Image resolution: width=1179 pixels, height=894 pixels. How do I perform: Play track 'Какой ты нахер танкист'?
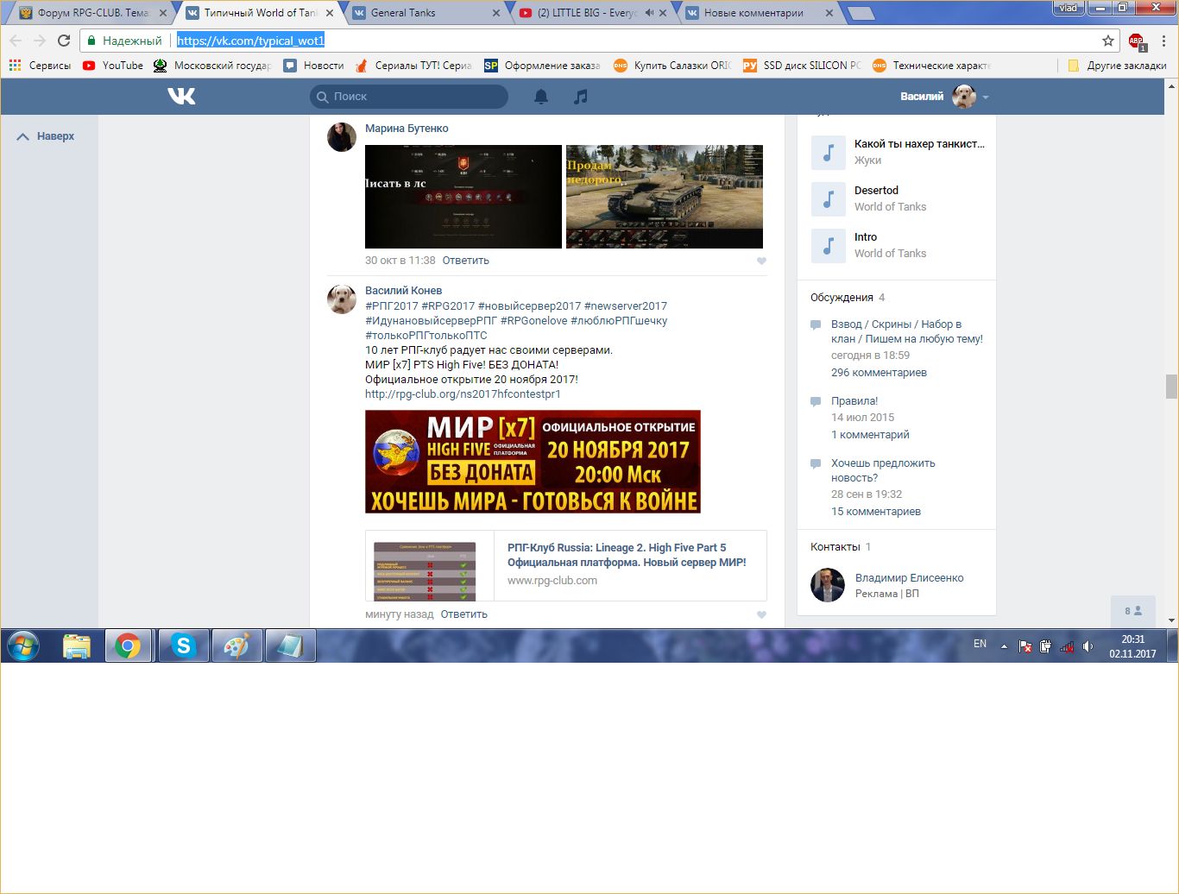[x=828, y=153]
